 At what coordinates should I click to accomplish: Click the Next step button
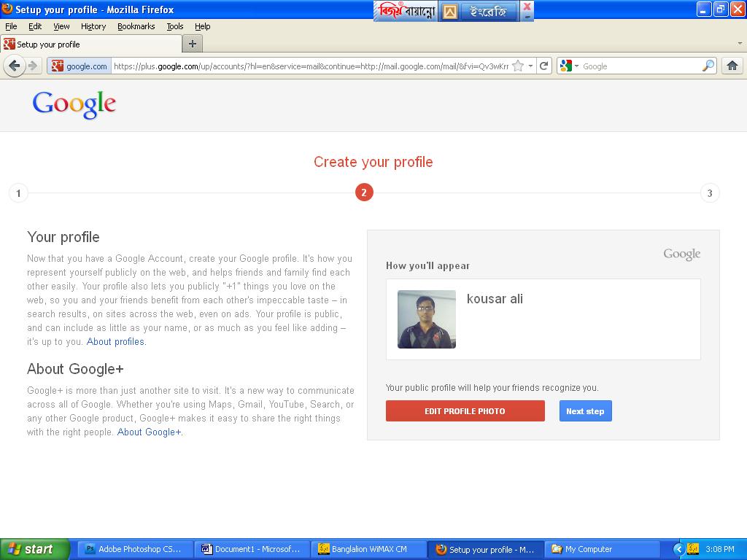[x=585, y=411]
